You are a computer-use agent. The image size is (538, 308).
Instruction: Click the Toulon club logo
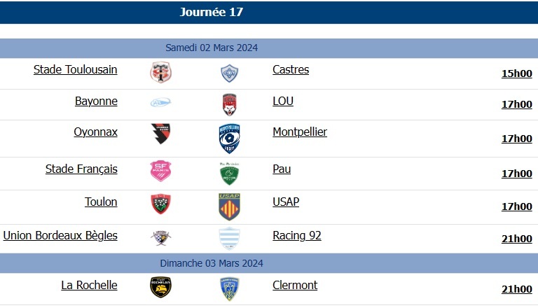161,204
